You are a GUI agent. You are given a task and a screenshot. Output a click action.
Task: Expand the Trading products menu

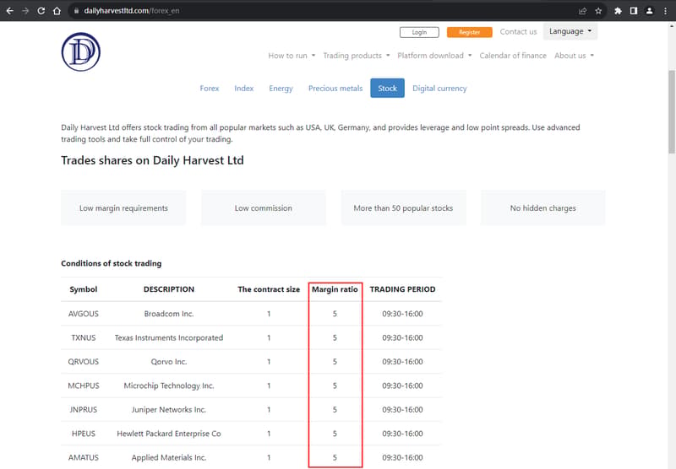(357, 56)
